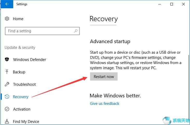190x125 pixels.
Task: Select Find My Device in sidebar
Action: coord(26,122)
